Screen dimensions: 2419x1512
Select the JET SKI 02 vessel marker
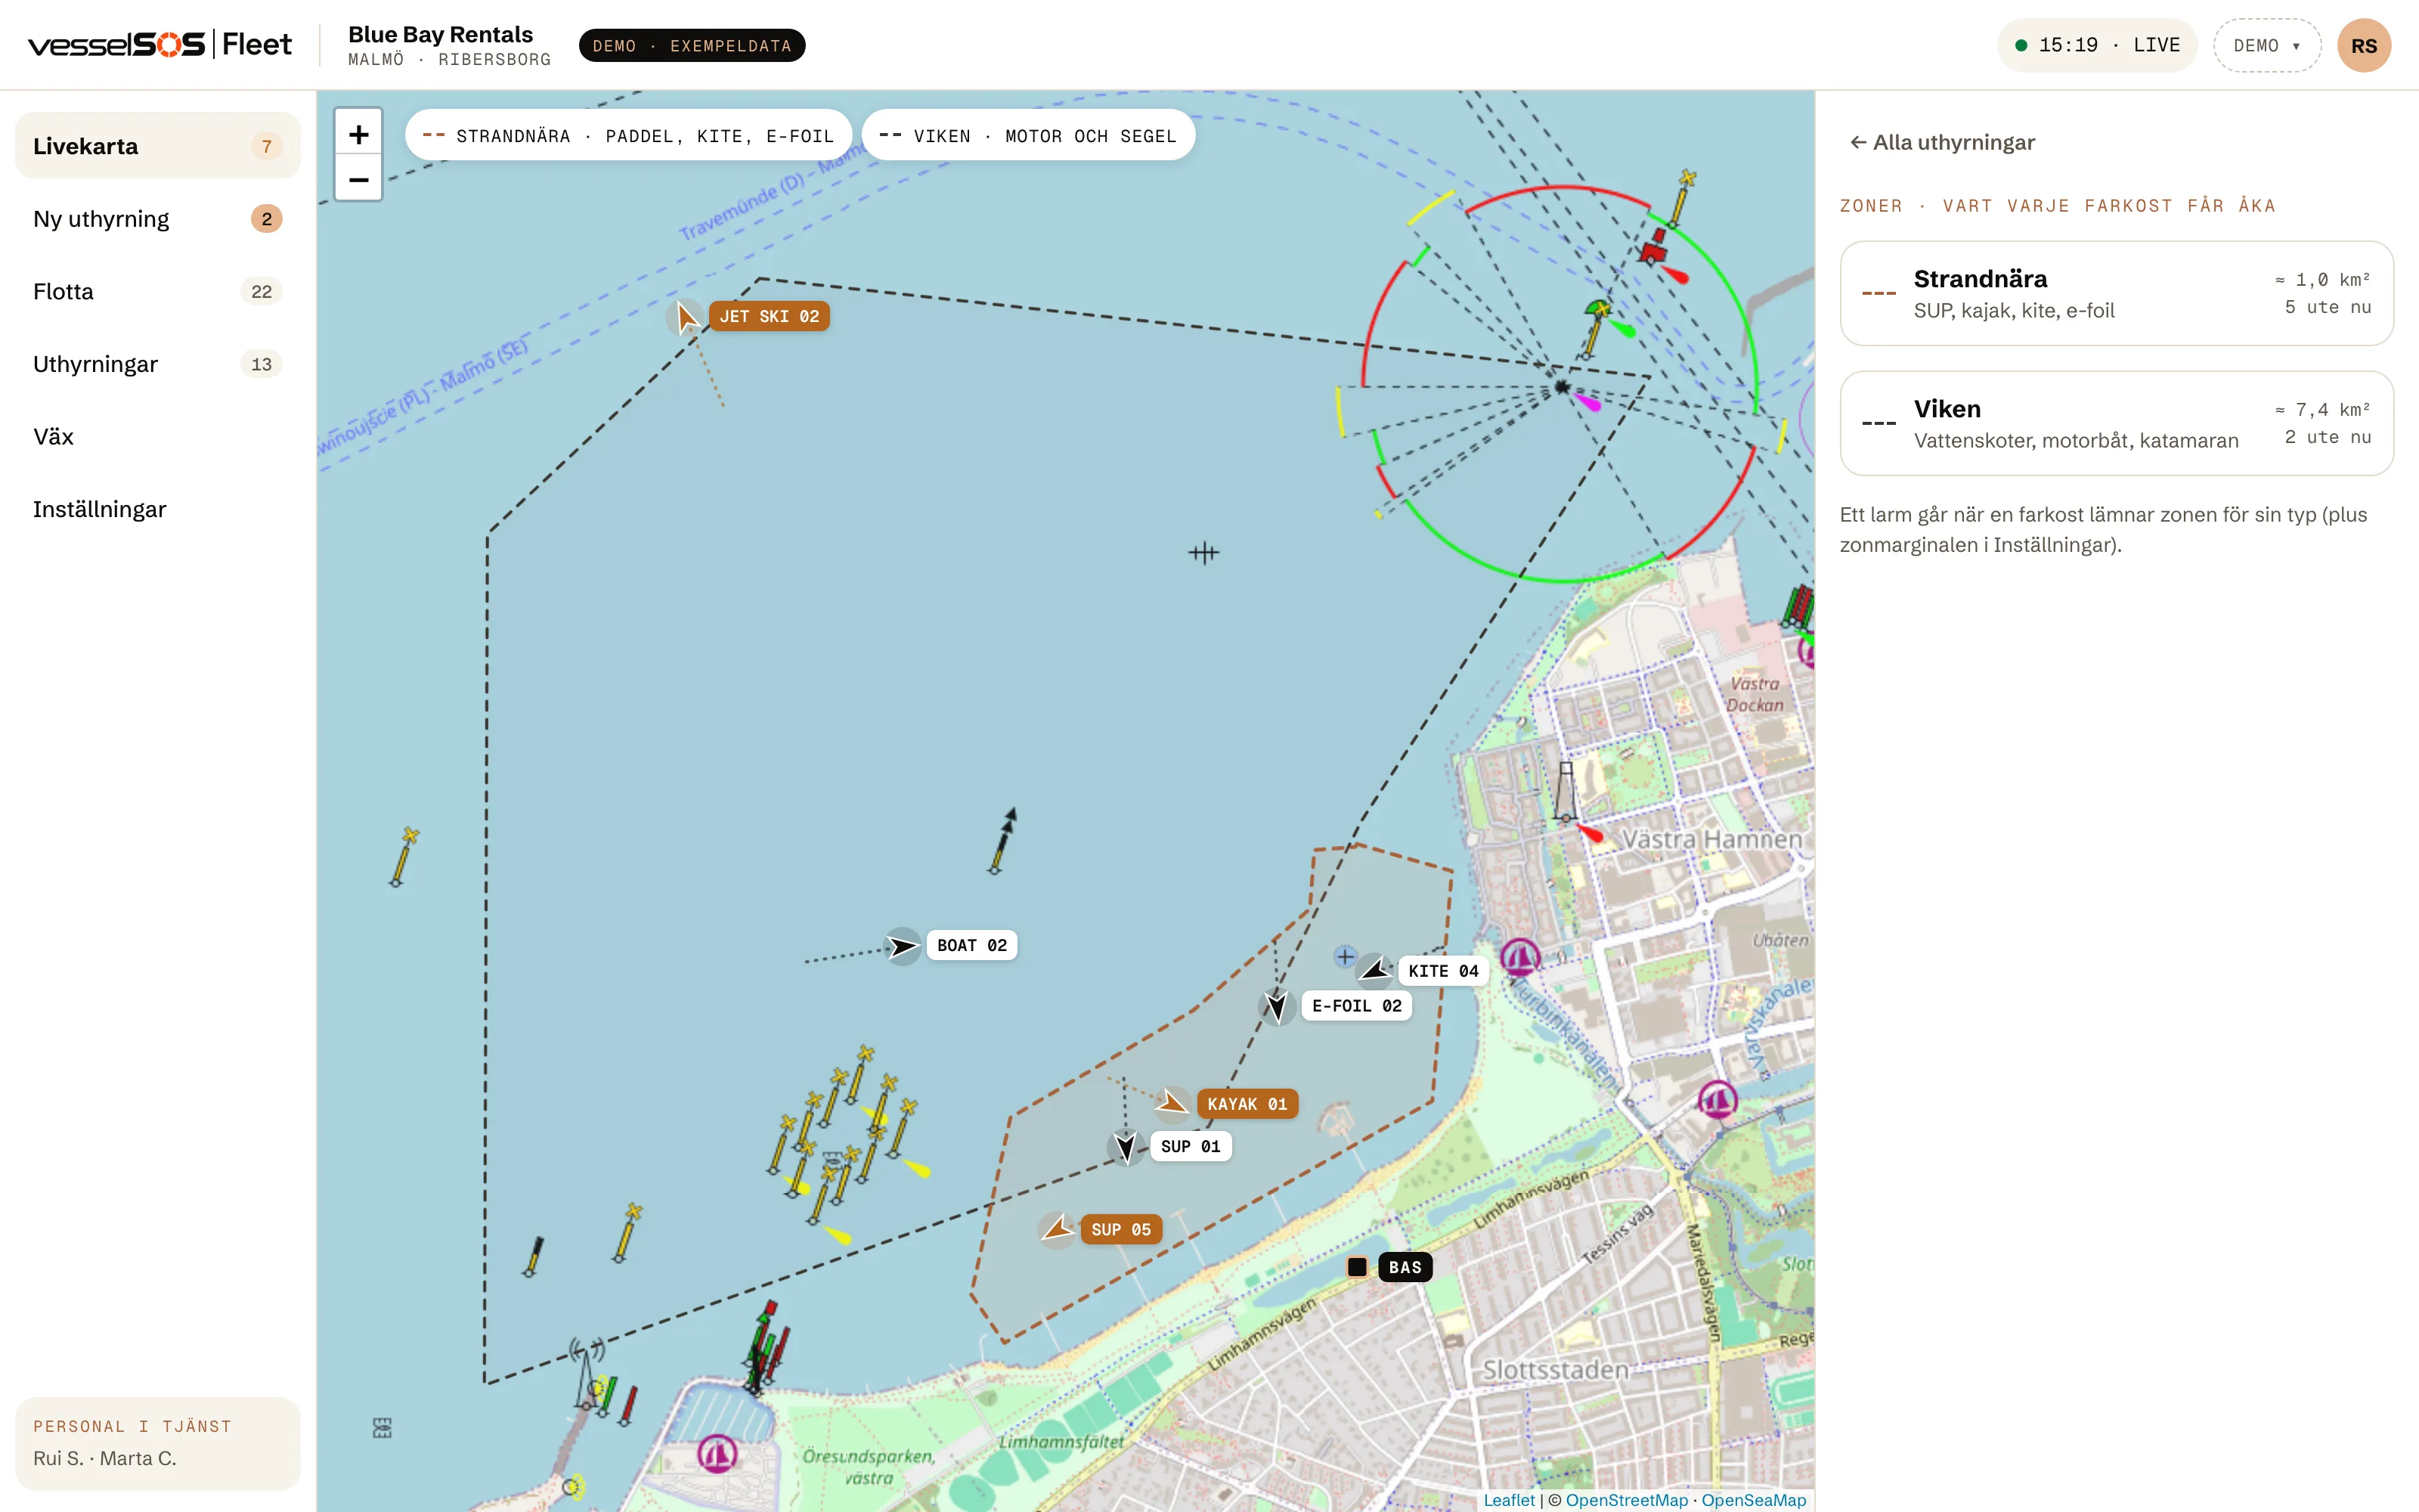686,317
